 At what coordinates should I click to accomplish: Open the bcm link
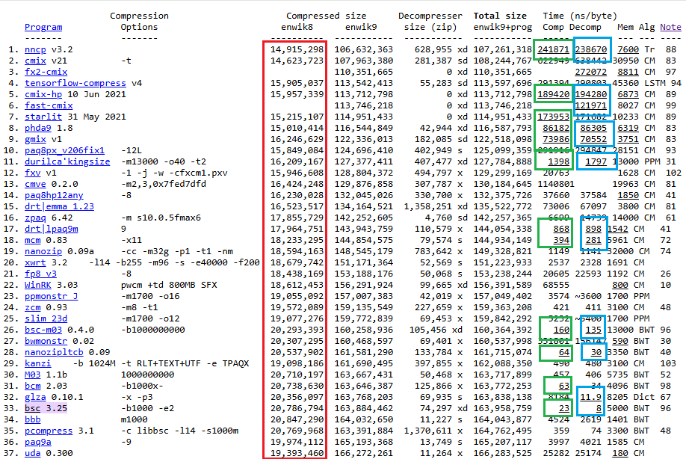coord(33,386)
